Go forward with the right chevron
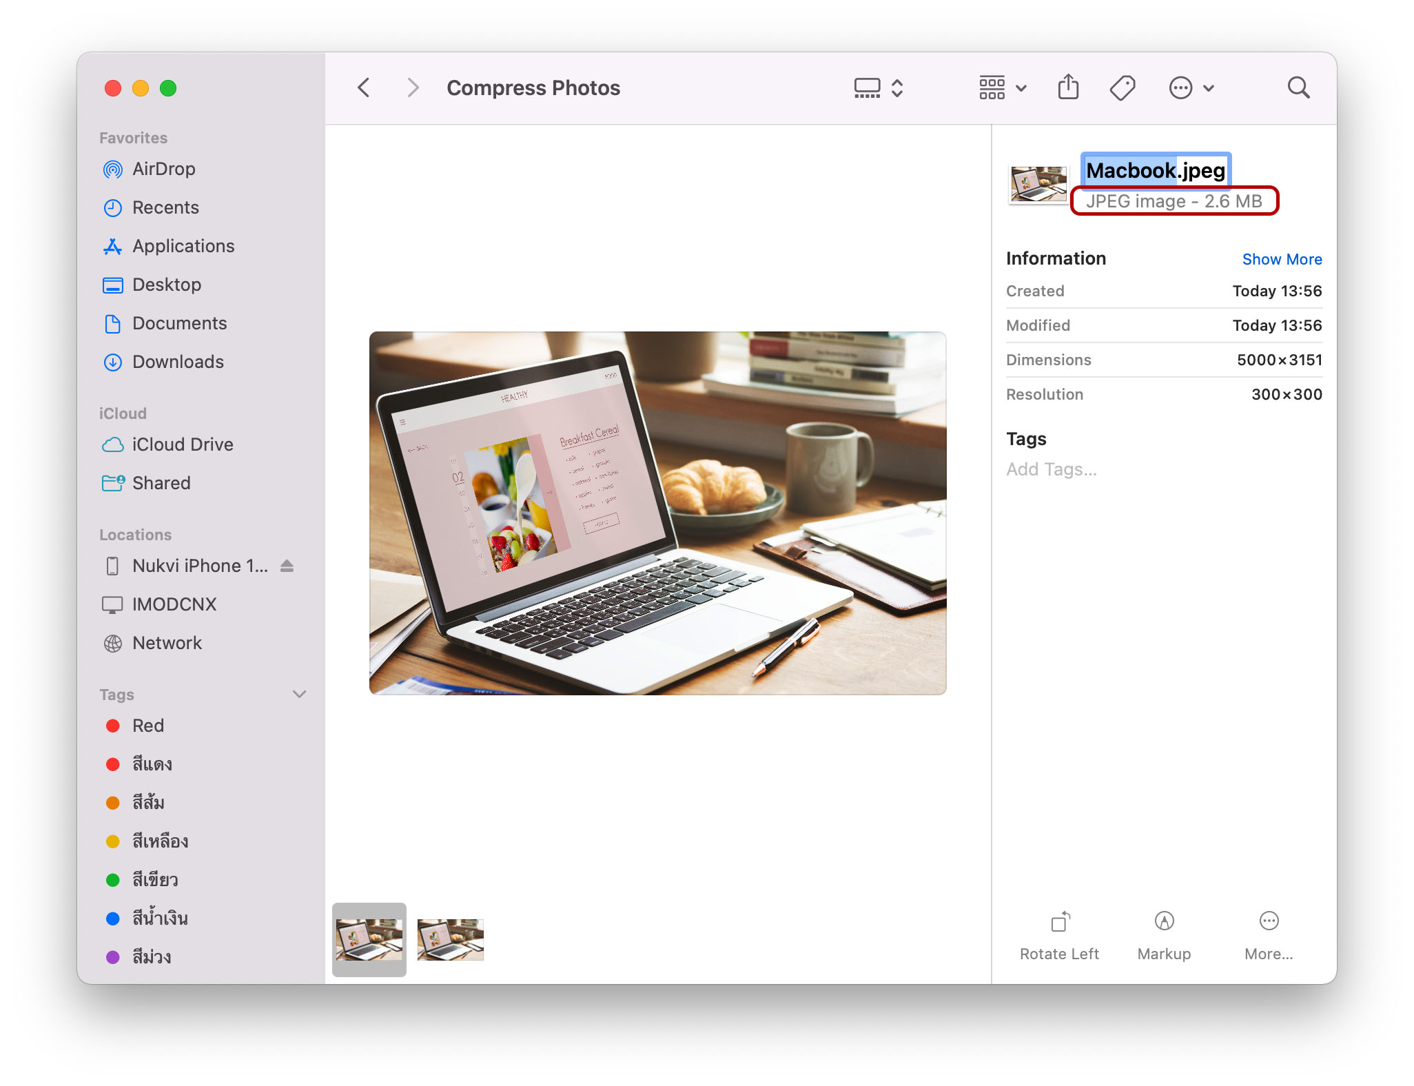The height and width of the screenshot is (1086, 1414). point(413,88)
